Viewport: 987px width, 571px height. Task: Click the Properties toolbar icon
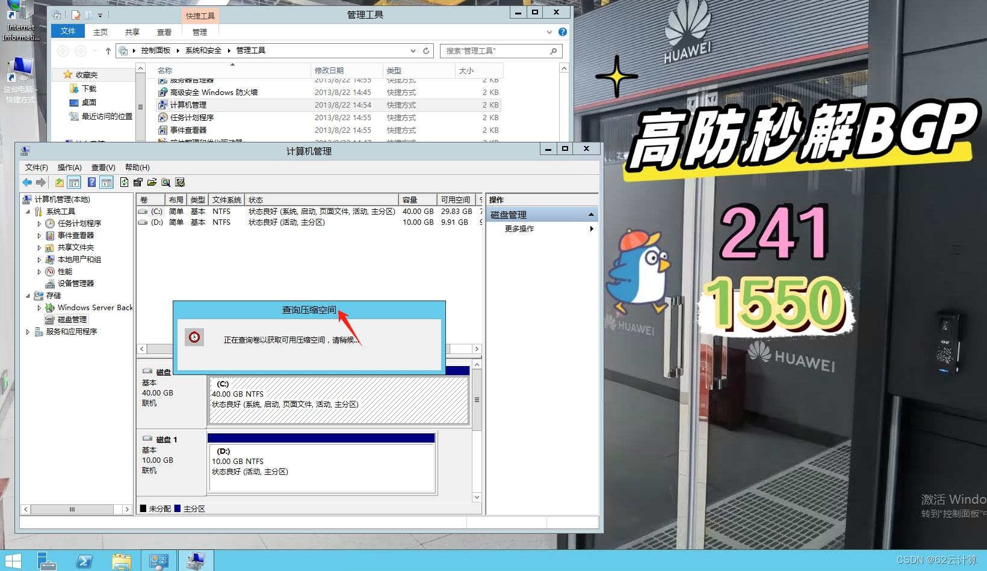coord(138,182)
